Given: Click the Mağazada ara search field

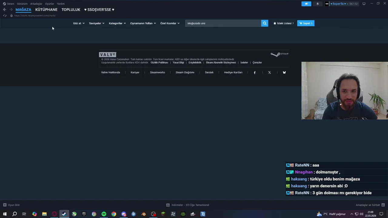Looking at the screenshot, I should coord(223,23).
